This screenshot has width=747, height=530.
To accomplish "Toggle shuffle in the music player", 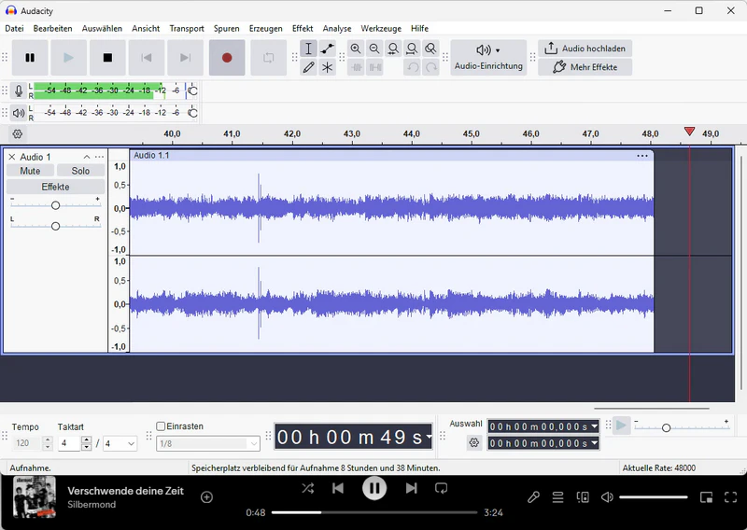I will coord(308,488).
